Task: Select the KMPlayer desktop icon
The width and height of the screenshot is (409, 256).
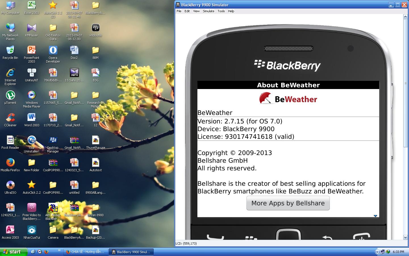Action: tap(32, 28)
